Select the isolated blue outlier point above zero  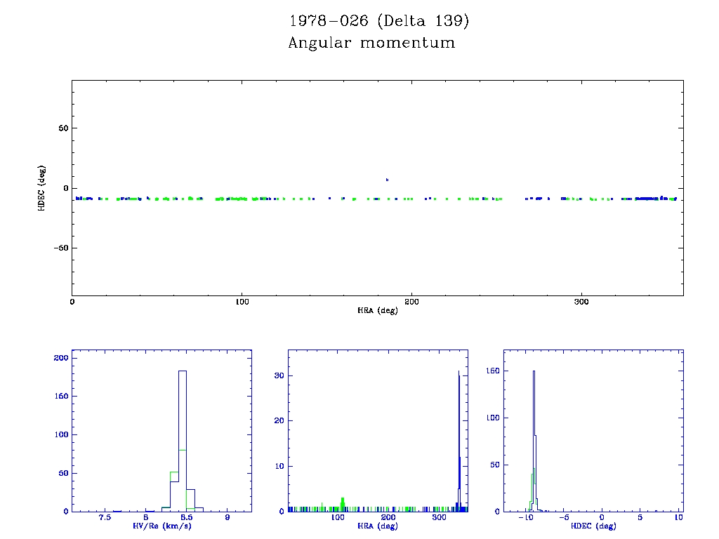387,180
